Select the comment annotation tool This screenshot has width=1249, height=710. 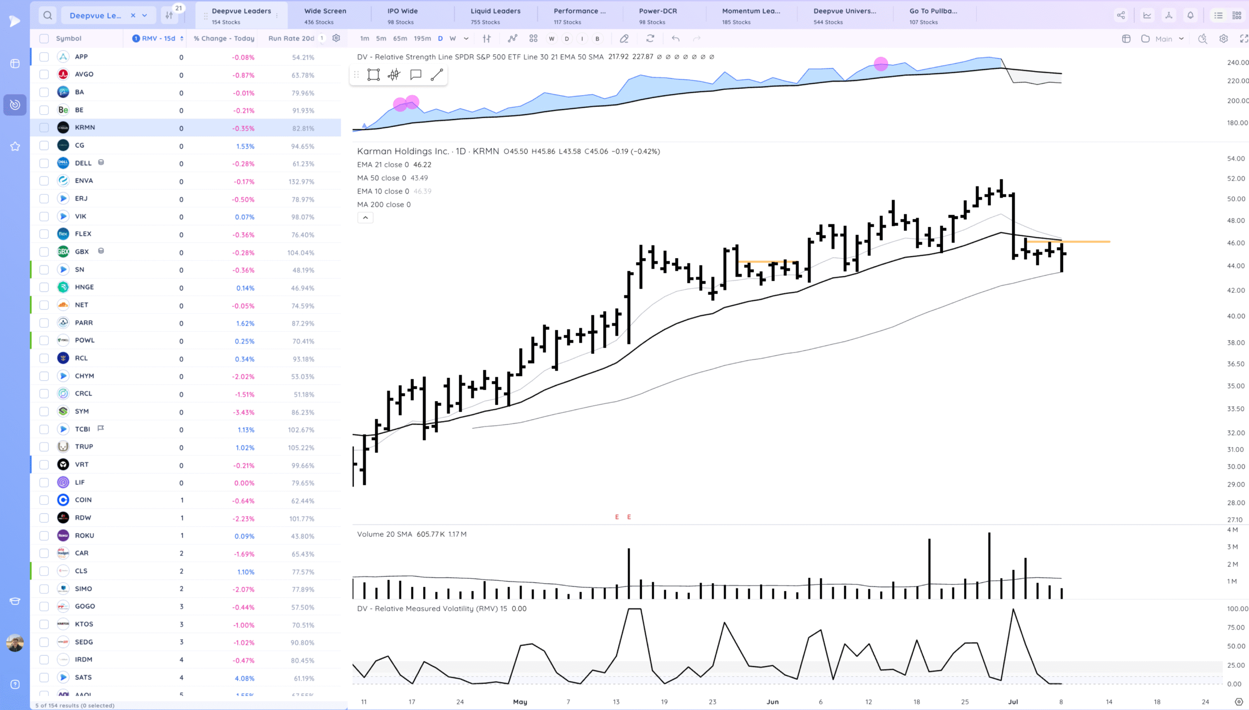[416, 75]
